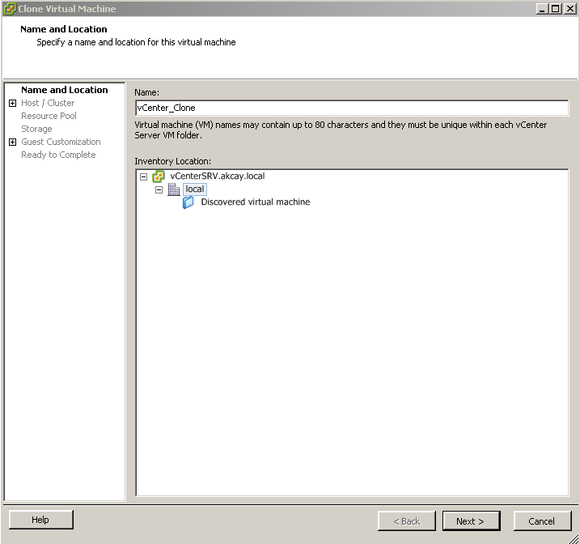Viewport: 580px width, 544px height.
Task: Click into the Name field with vCenter_Clone
Action: (x=352, y=108)
